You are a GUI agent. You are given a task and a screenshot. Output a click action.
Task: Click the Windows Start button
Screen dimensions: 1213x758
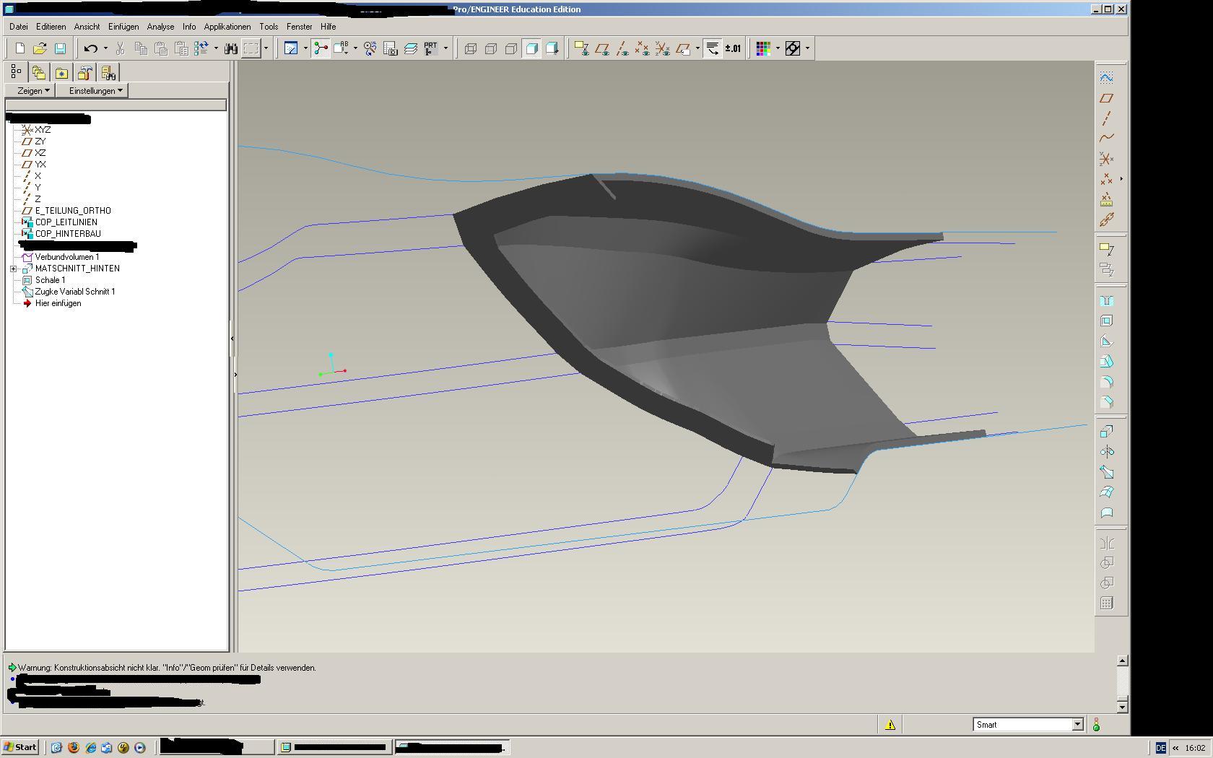(20, 747)
